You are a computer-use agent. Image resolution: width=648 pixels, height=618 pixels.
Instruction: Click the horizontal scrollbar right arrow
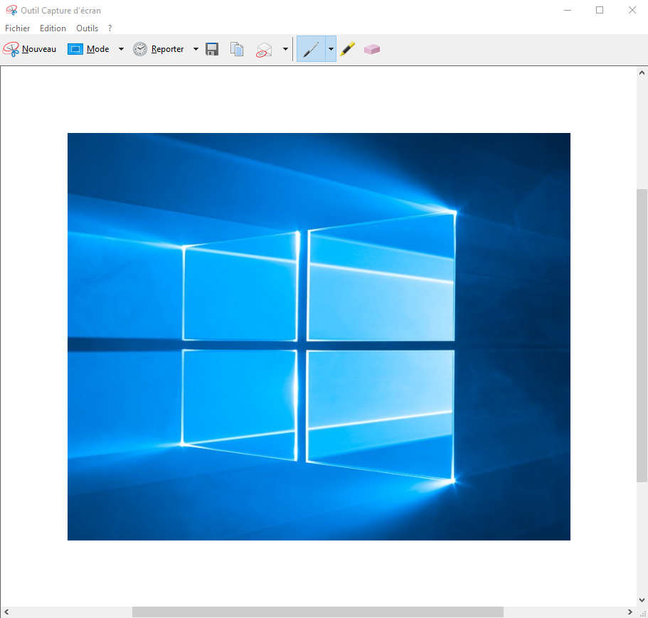point(630,612)
